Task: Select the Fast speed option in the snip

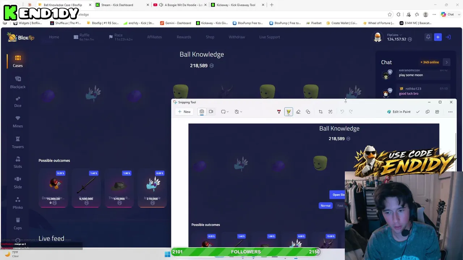Action: tap(340, 205)
